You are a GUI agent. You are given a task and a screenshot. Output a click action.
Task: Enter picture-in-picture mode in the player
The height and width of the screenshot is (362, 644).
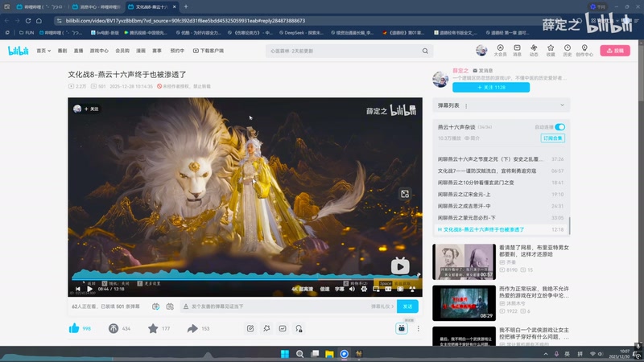376,289
